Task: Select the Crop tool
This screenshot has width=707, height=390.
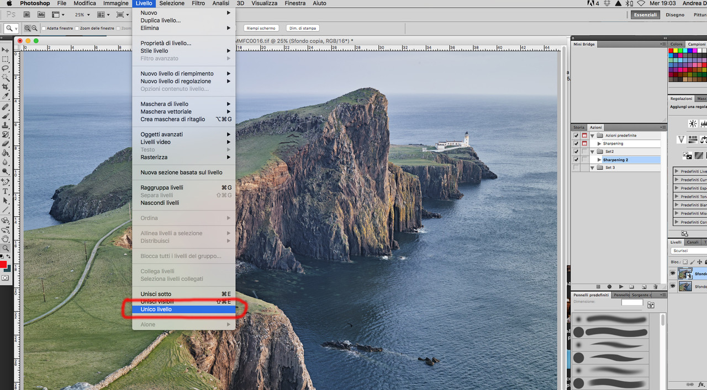Action: tap(6, 87)
